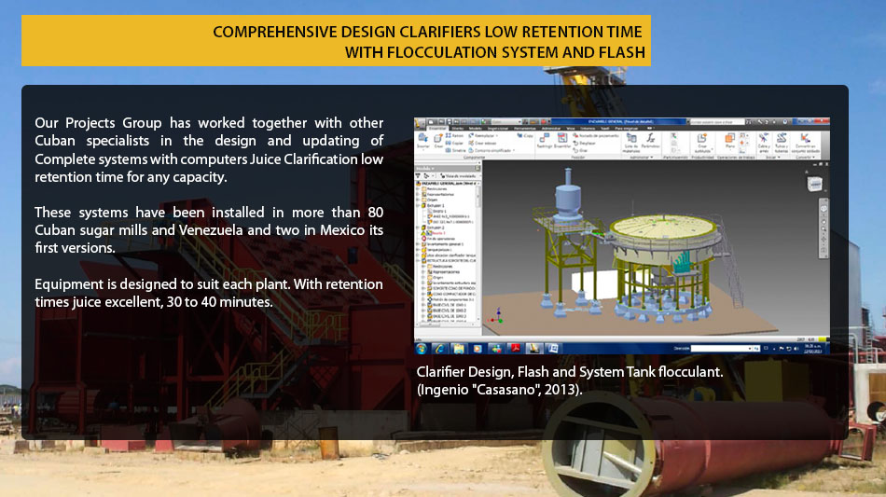886x497 pixels.
Task: Open the Vista de modelado dropdown
Action: (x=457, y=174)
